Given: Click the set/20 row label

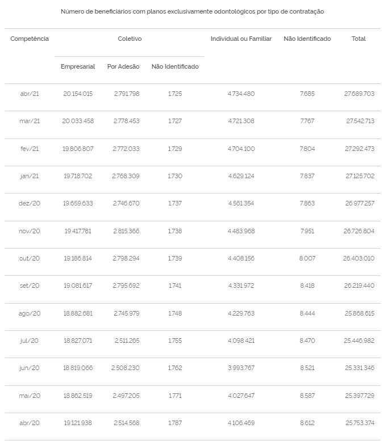Looking at the screenshot, I should 30,285.
